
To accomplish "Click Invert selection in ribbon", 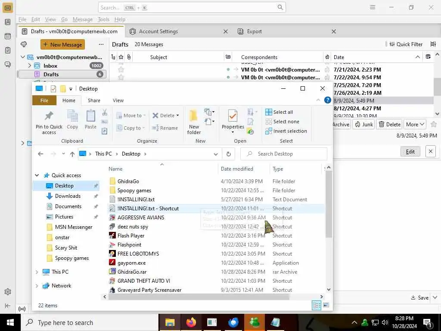I will pos(286,131).
